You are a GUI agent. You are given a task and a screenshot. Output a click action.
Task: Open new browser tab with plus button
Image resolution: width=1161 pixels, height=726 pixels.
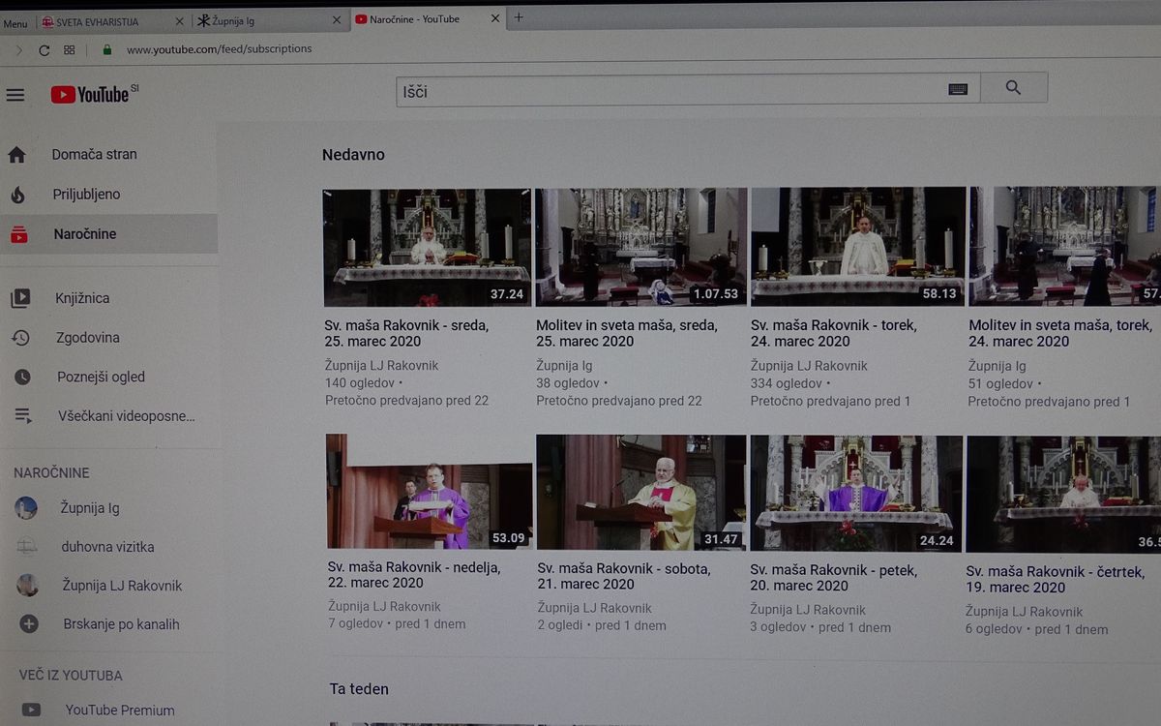point(519,17)
